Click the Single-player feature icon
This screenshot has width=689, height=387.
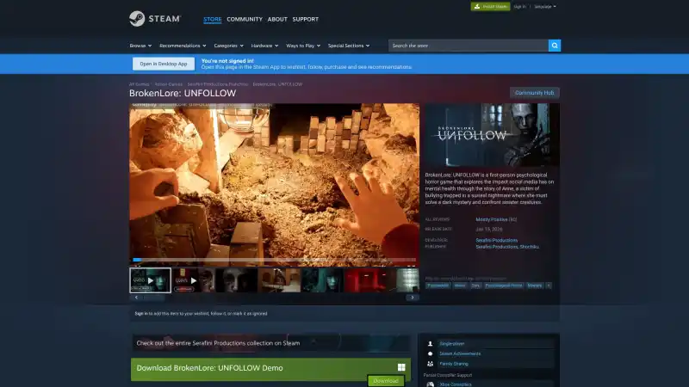coord(430,343)
